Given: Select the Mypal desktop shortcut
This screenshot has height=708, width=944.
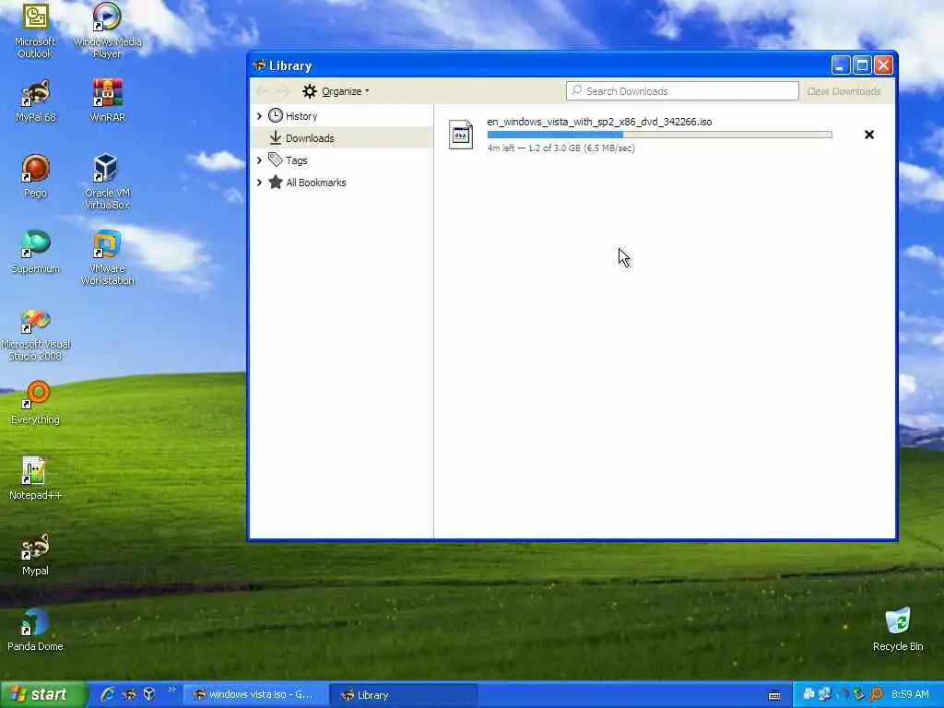Looking at the screenshot, I should 35,554.
